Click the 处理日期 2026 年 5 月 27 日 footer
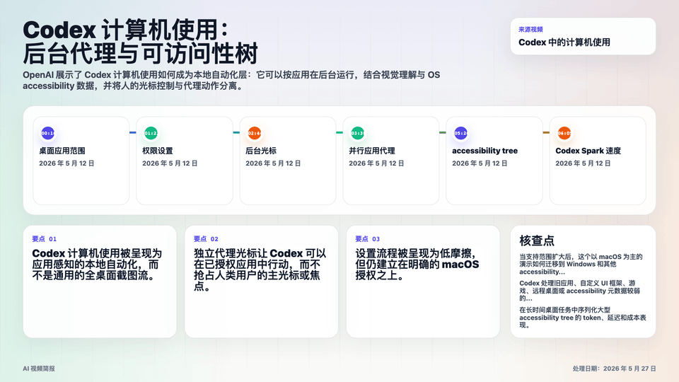 click(614, 369)
